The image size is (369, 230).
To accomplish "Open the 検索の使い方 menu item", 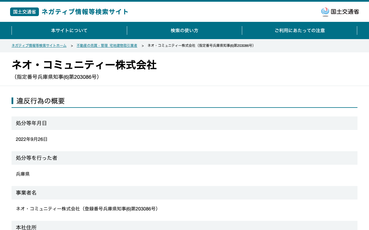I will coord(184,30).
